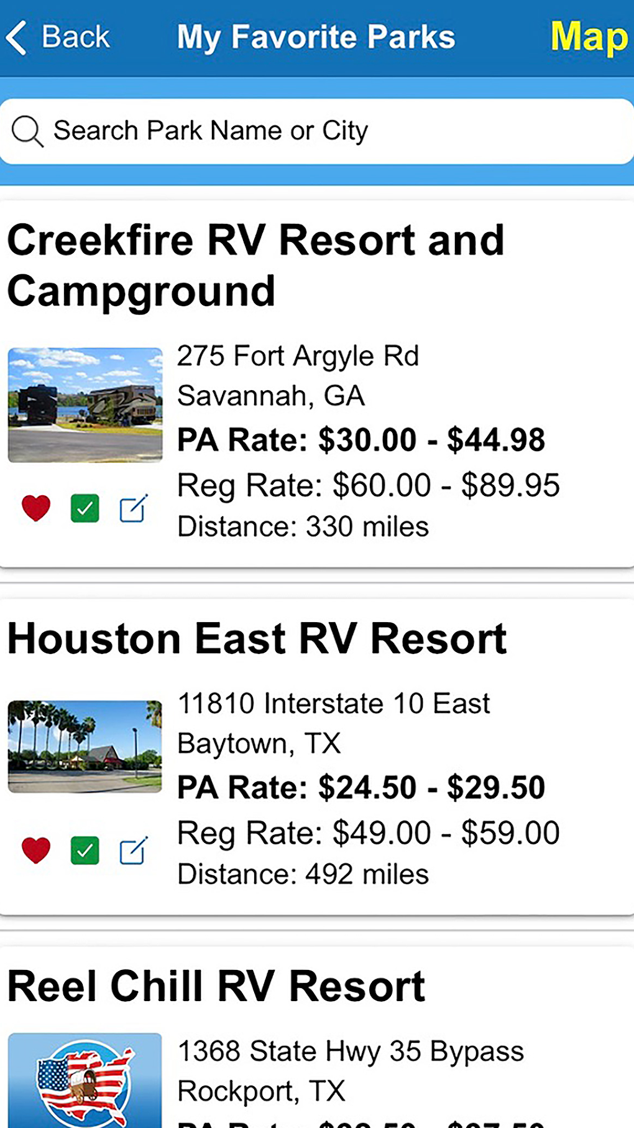Go Back to previous screen
The image size is (634, 1128).
(x=75, y=37)
